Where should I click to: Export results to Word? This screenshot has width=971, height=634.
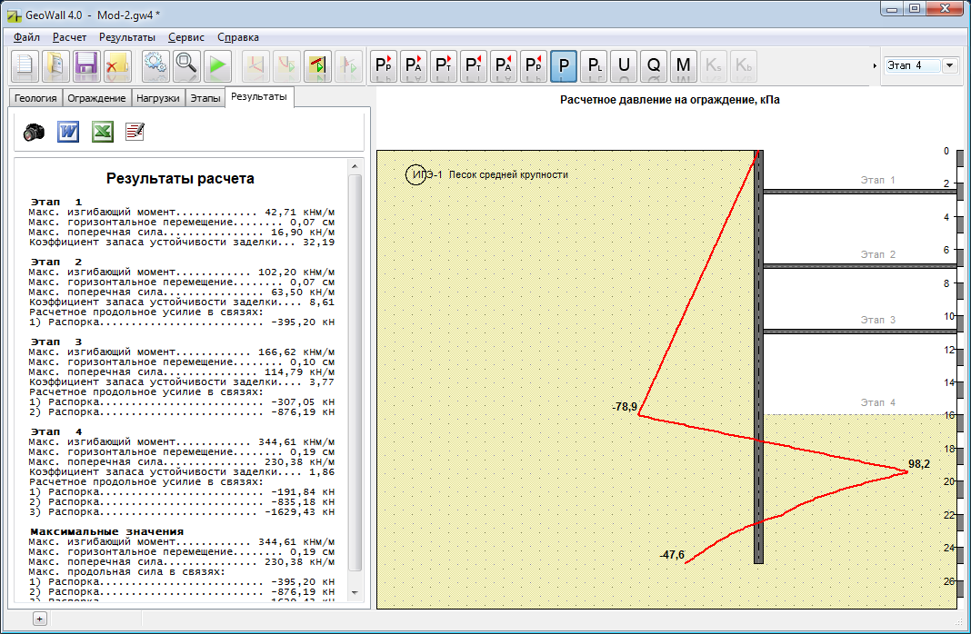69,133
